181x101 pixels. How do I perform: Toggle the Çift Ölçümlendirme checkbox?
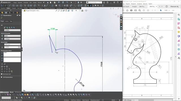(1, 77)
